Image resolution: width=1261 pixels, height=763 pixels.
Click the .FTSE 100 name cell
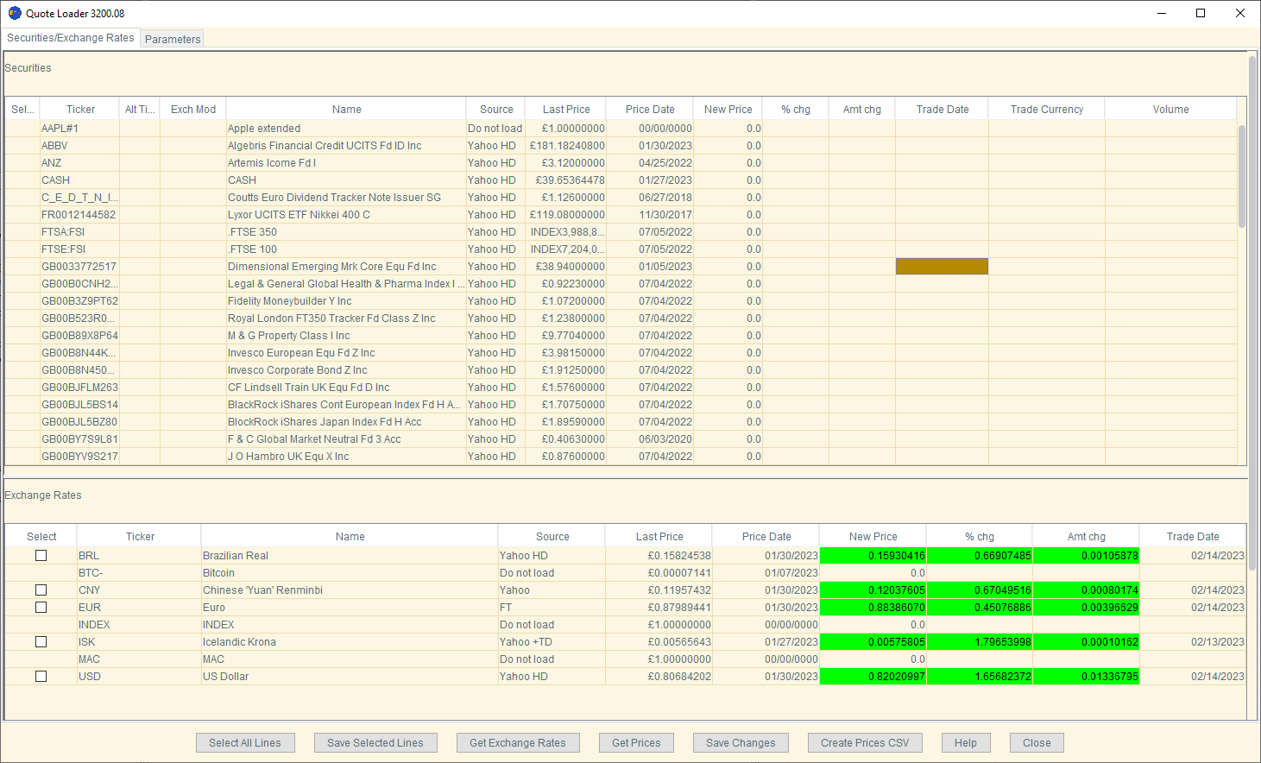(x=346, y=249)
